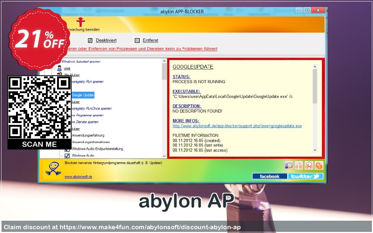Maximize the abylon APP-BLOCKER window
Viewport: 373px width, 233px height.
307,10
